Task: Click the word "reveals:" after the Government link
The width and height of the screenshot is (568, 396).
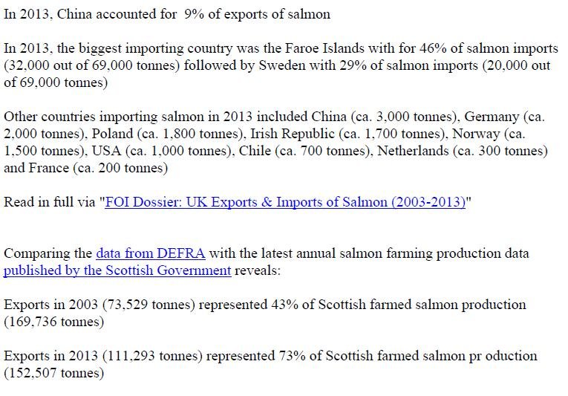Action: pyautogui.click(x=258, y=270)
